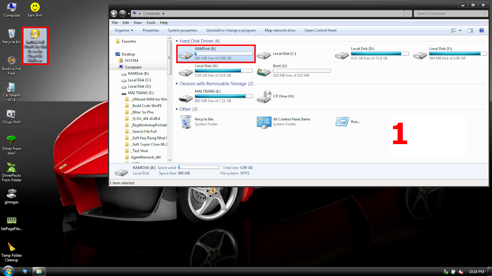The width and height of the screenshot is (492, 276).
Task: Select Bootice Viet Hoa desktop icon
Action: click(x=12, y=66)
